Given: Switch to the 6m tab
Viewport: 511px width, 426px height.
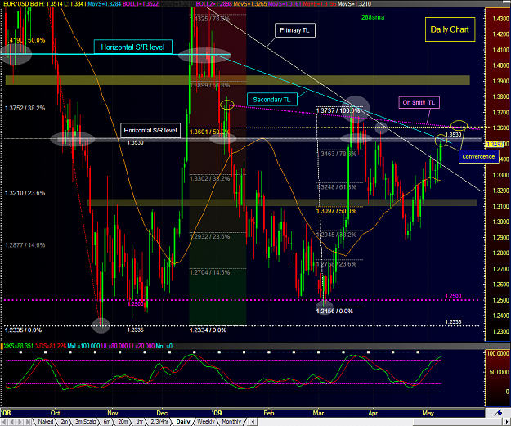Looking at the screenshot, I should [x=107, y=421].
